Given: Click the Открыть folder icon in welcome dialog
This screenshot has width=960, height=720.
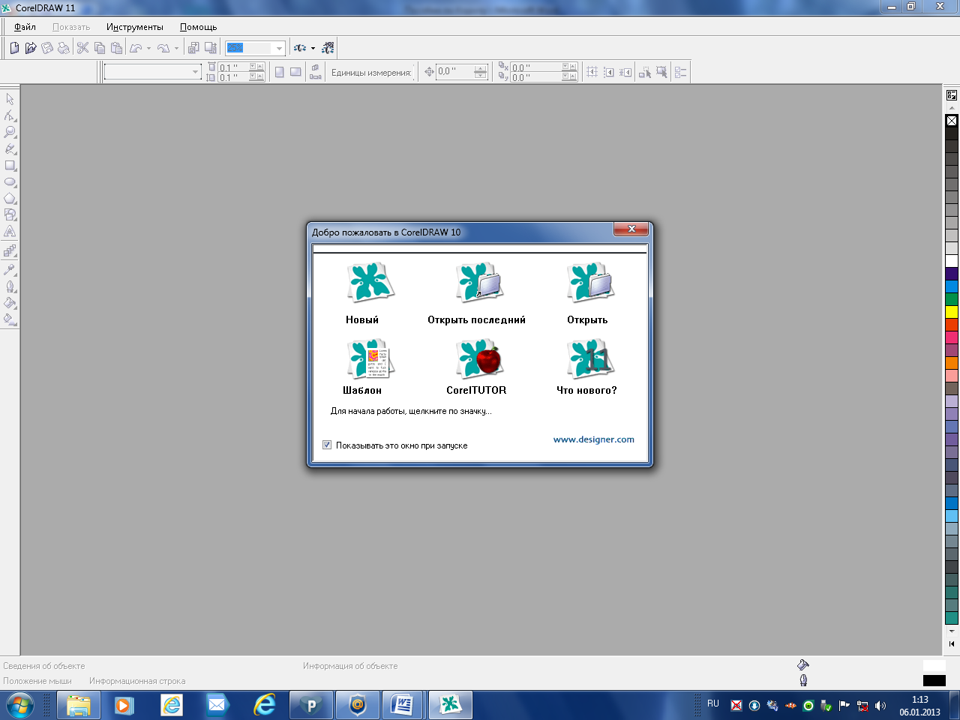Looking at the screenshot, I should pyautogui.click(x=590, y=283).
